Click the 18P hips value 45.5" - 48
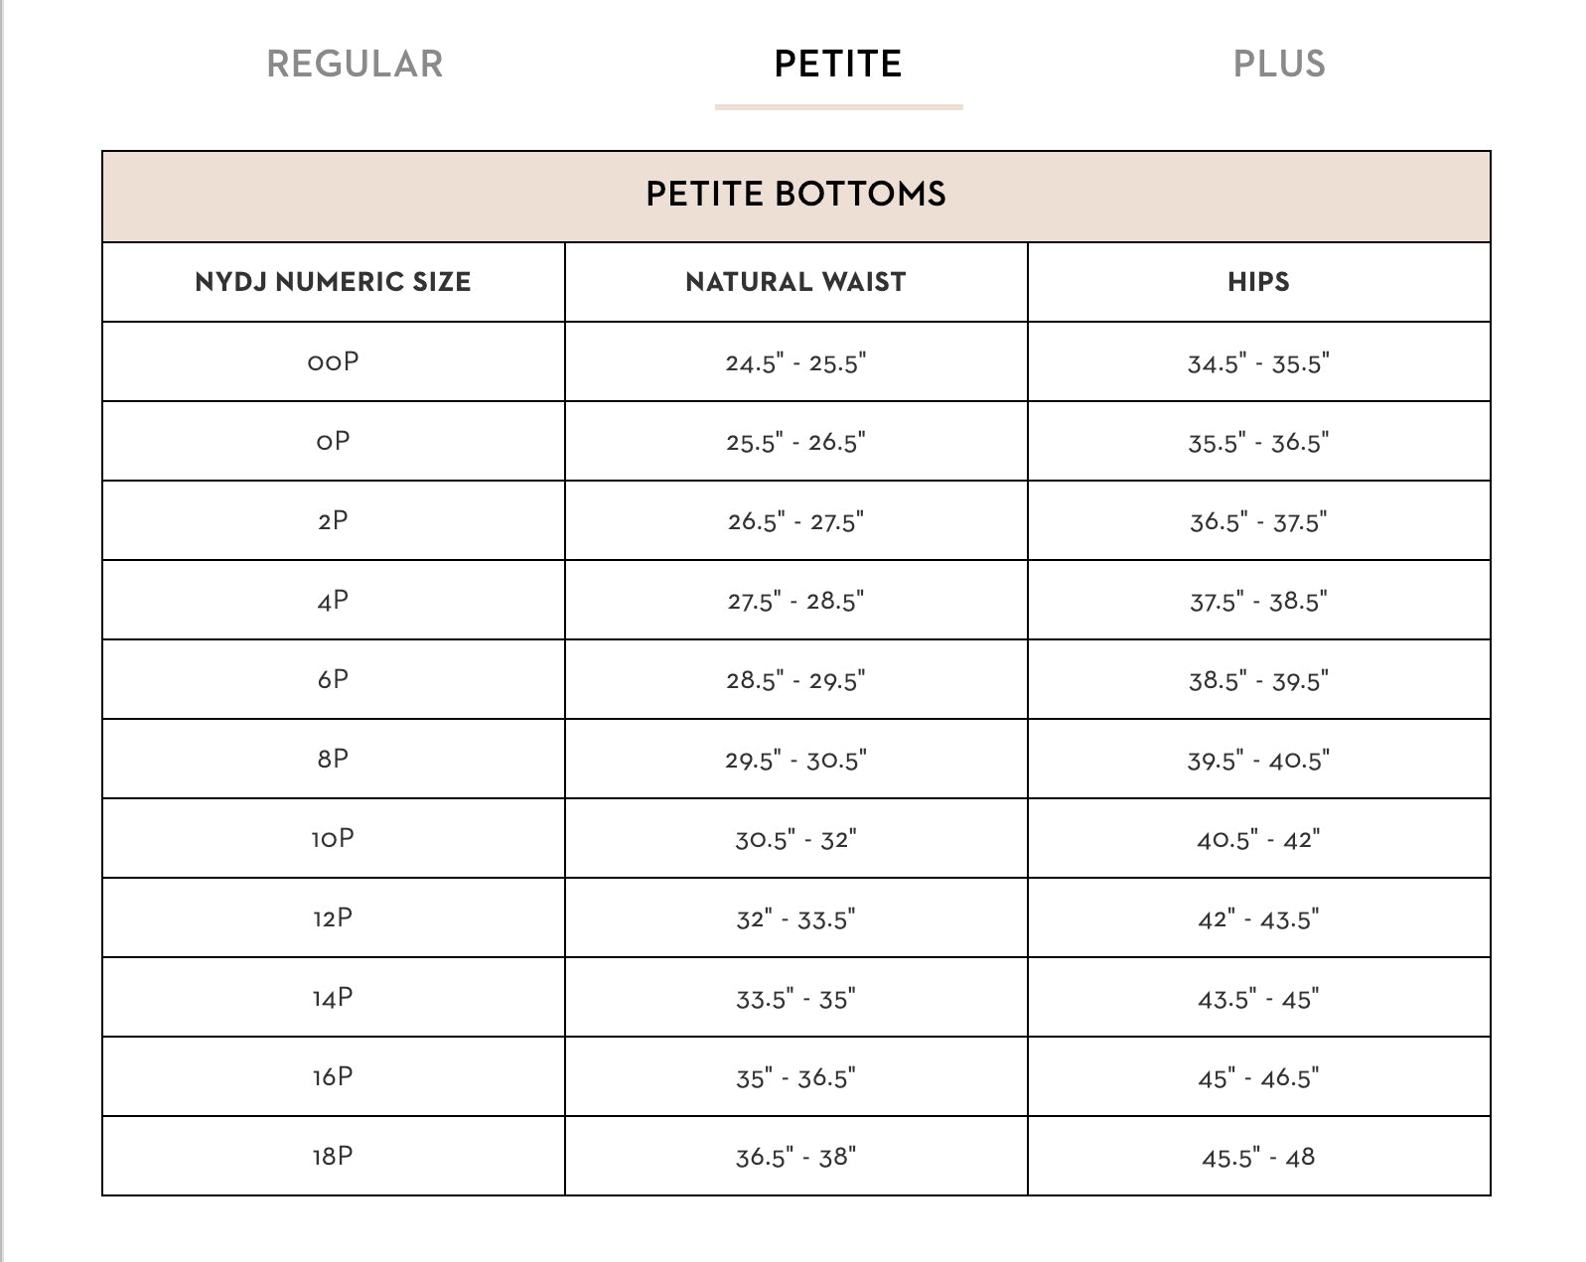The image size is (1586, 1262). tap(1258, 1157)
